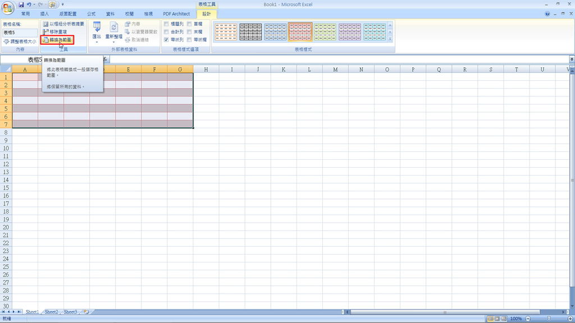Screen dimensions: 575x323
Task: Apply the orange dashed table style
Action: coord(226,32)
